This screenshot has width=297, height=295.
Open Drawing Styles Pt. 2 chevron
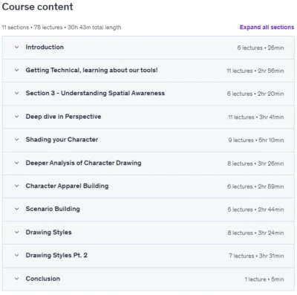(16, 255)
